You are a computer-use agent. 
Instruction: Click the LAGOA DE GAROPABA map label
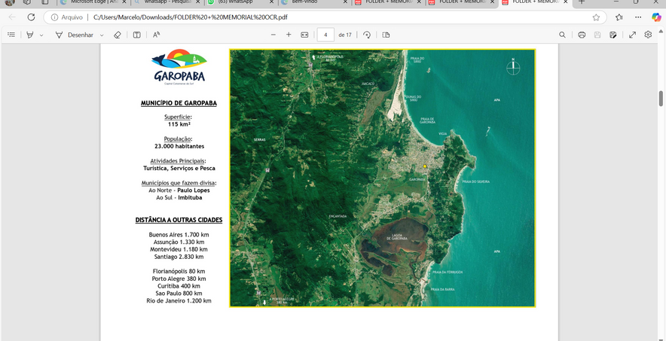pyautogui.click(x=397, y=236)
